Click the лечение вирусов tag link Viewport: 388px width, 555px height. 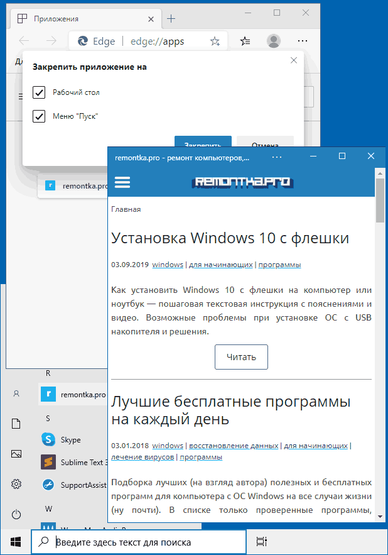(143, 457)
